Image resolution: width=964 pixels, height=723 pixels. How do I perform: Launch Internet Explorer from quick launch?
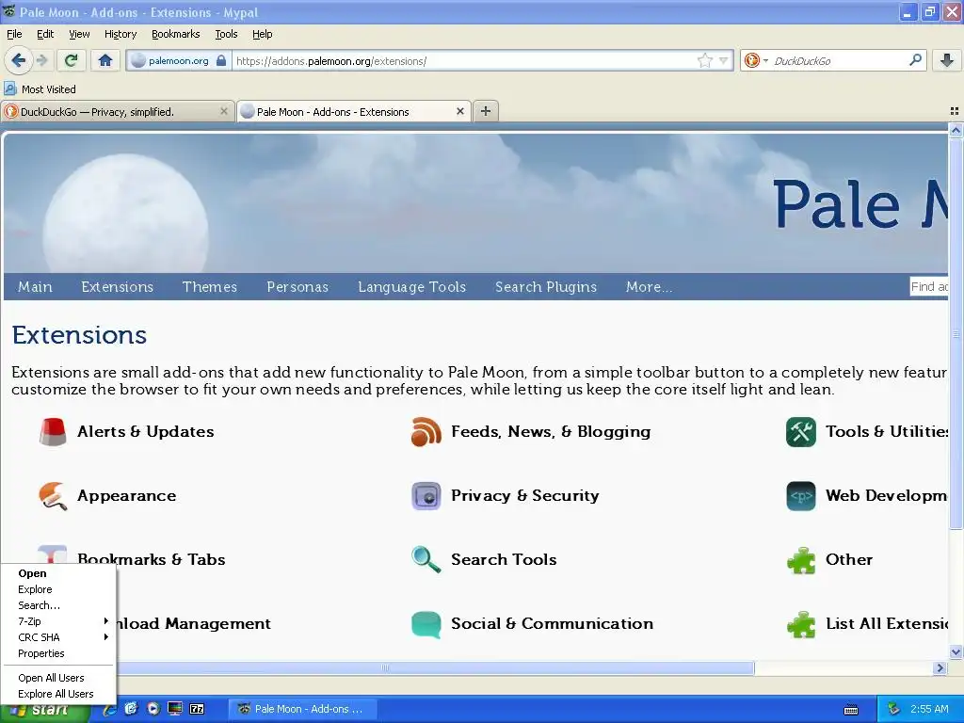coord(109,709)
